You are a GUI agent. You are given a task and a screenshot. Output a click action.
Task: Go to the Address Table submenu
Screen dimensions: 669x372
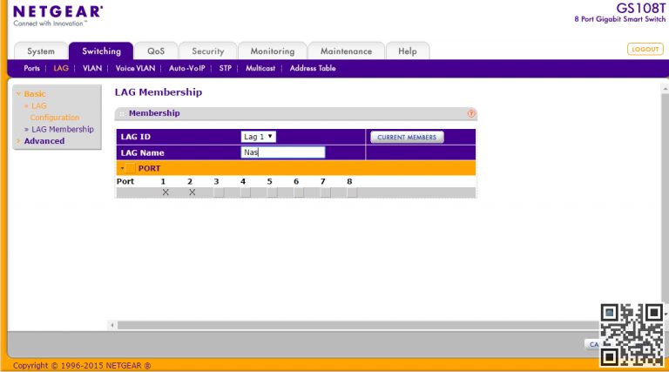[312, 68]
